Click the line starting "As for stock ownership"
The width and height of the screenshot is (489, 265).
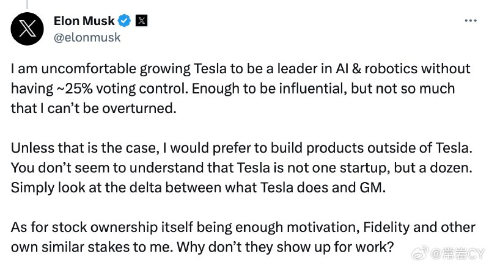[243, 228]
